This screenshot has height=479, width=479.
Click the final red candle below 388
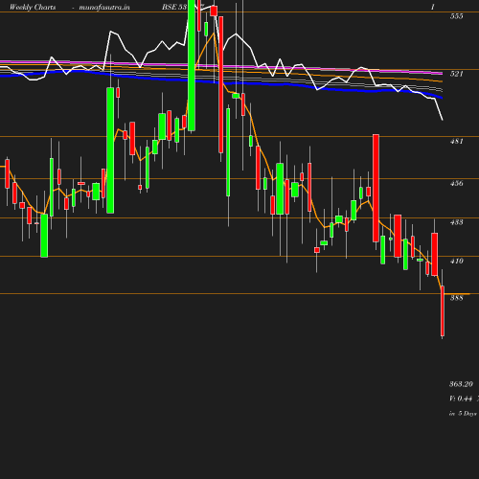[443, 310]
